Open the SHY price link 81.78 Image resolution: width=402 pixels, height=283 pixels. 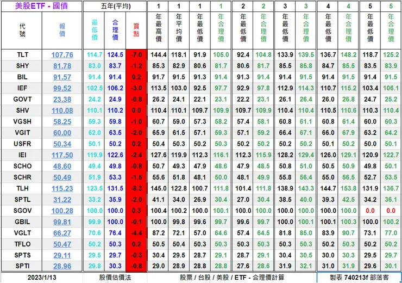coord(62,66)
